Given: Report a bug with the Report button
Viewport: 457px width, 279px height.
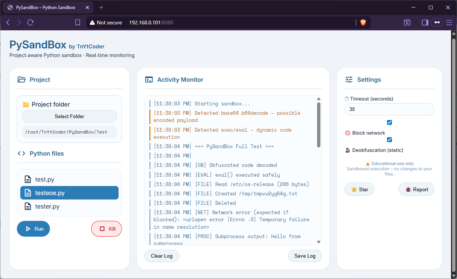Looking at the screenshot, I should click(x=416, y=189).
